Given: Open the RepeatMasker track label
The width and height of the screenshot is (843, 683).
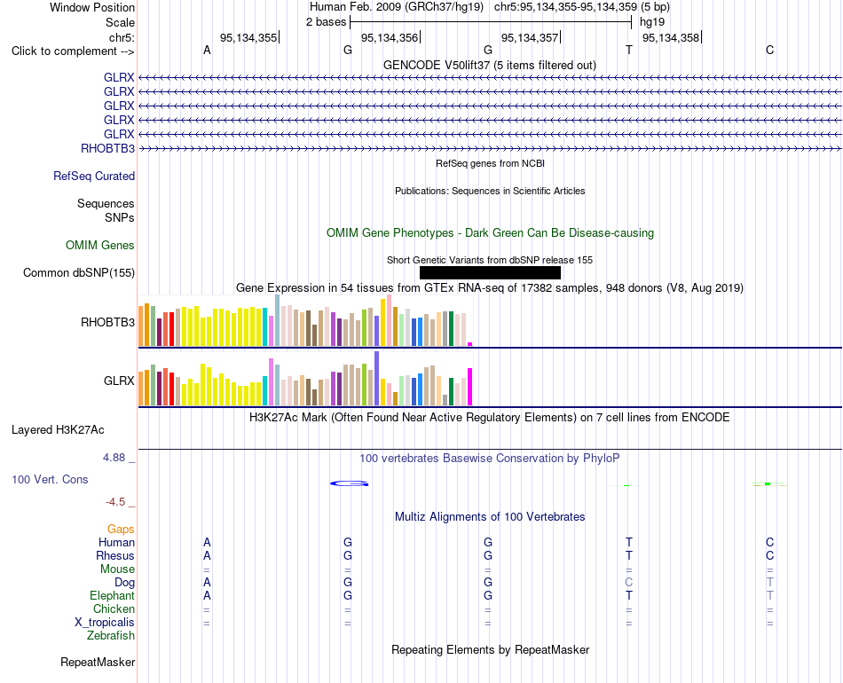Looking at the screenshot, I should [x=98, y=662].
